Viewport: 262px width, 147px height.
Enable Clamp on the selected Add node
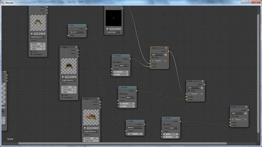pyautogui.click(x=152, y=58)
